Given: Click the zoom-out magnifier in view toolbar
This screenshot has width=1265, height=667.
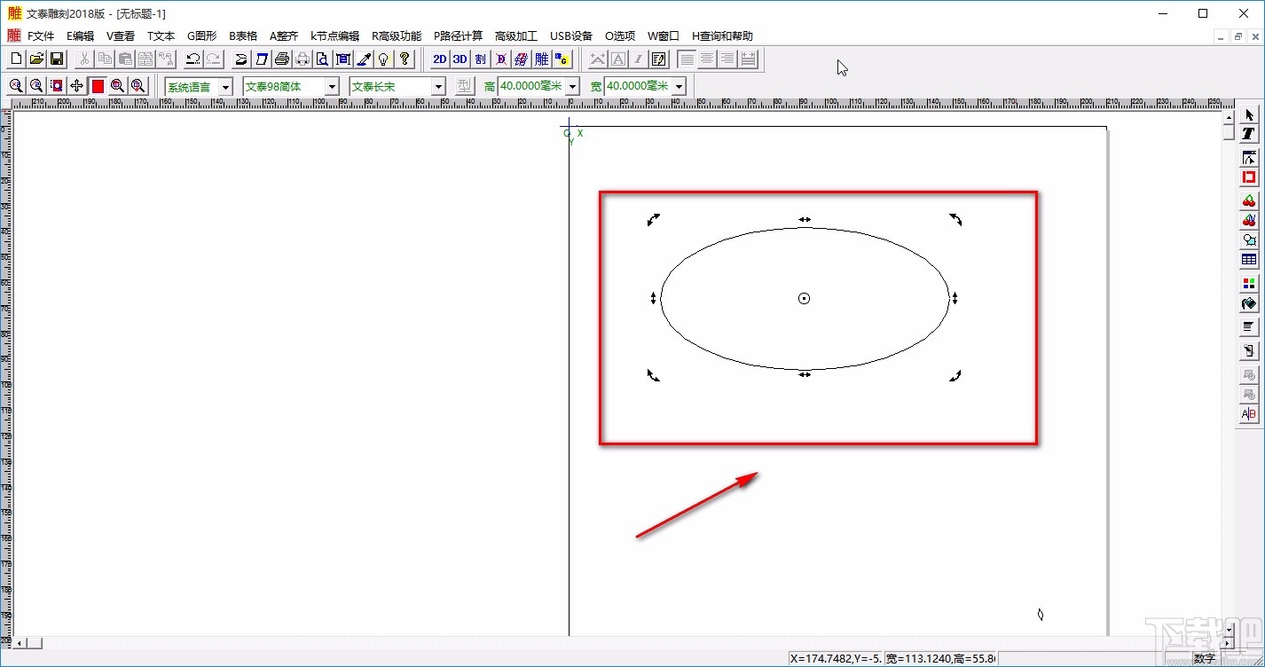Looking at the screenshot, I should pyautogui.click(x=36, y=86).
